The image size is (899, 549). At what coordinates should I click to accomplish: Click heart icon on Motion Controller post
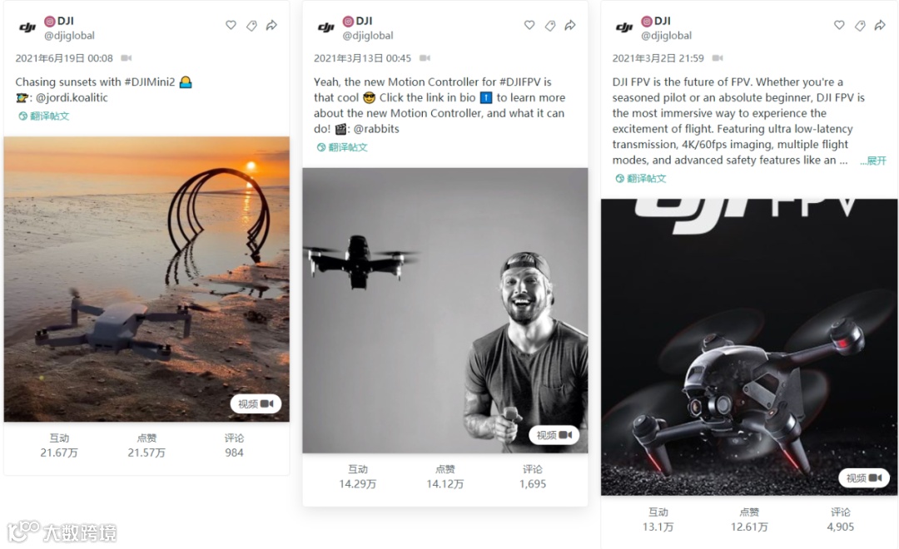[529, 25]
